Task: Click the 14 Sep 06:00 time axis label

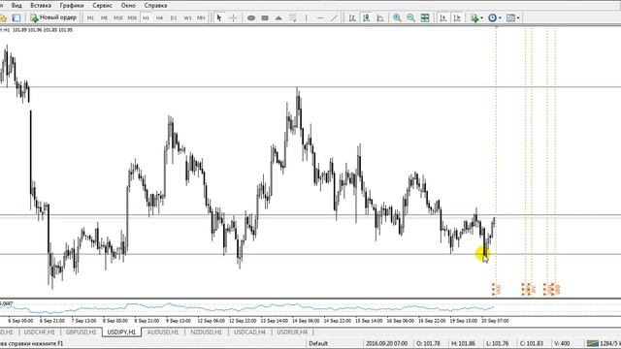Action: pos(306,321)
